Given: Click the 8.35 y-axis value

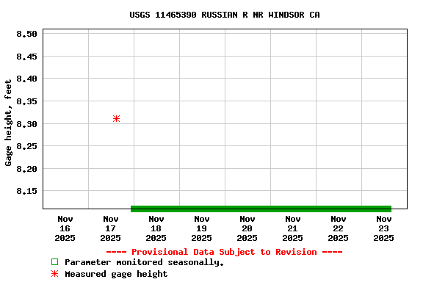Looking at the screenshot, I should coord(26,101).
